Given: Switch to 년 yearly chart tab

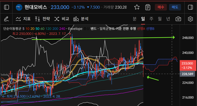Looking at the screenshot, I should [x=168, y=19].
